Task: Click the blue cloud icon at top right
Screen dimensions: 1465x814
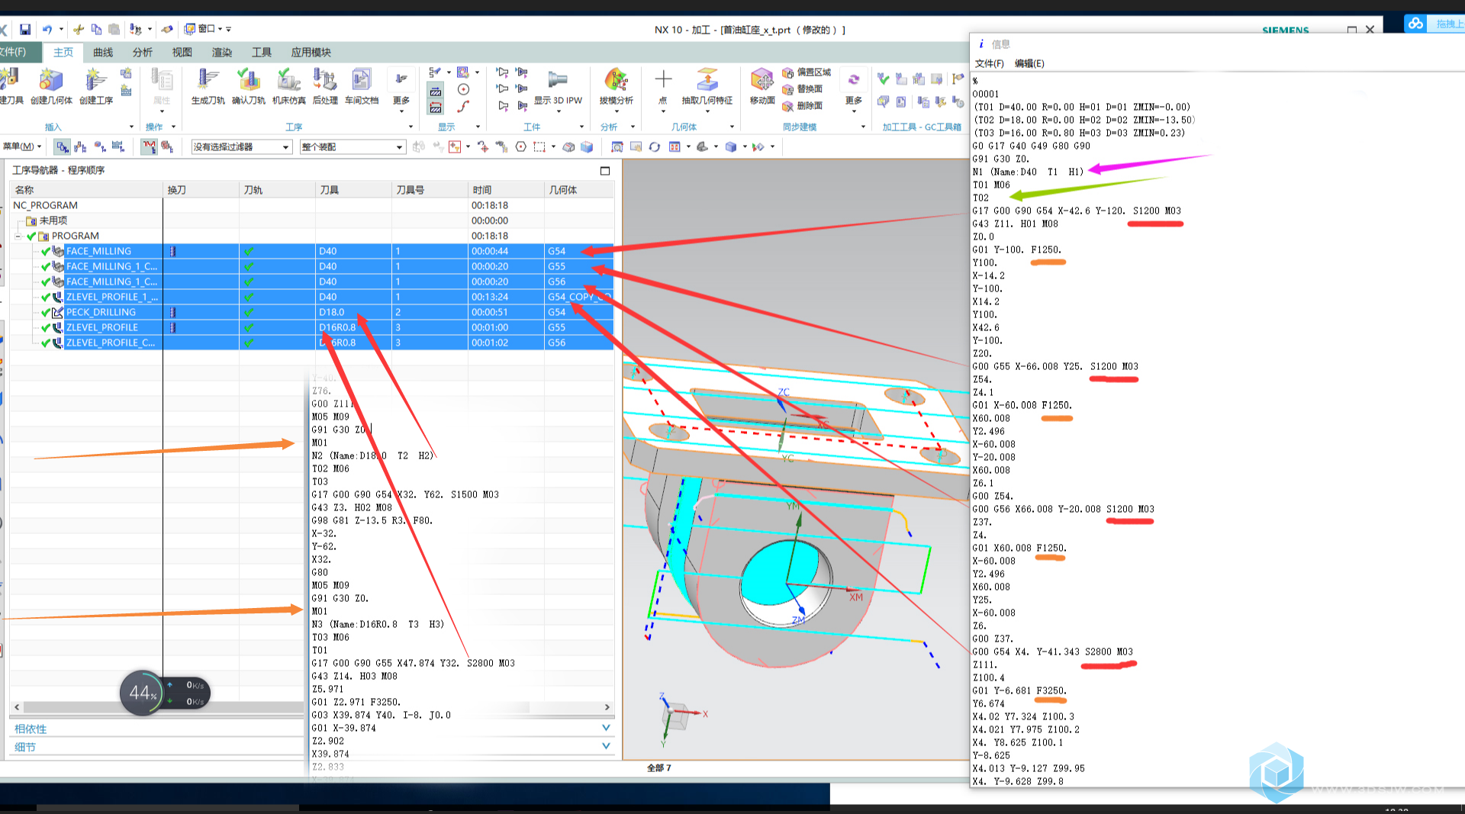Action: click(x=1416, y=24)
